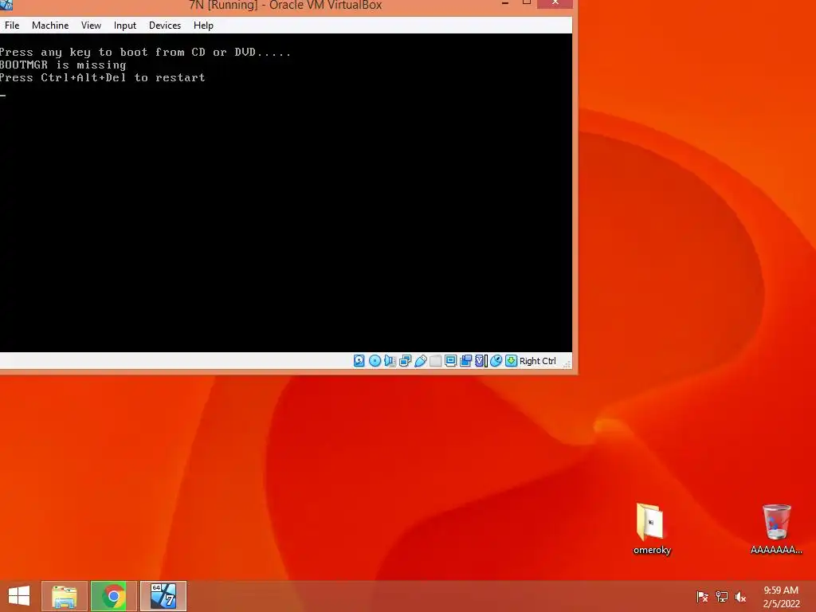Click the 7N VirtualBox window title bar
This screenshot has width=816, height=612.
click(285, 6)
